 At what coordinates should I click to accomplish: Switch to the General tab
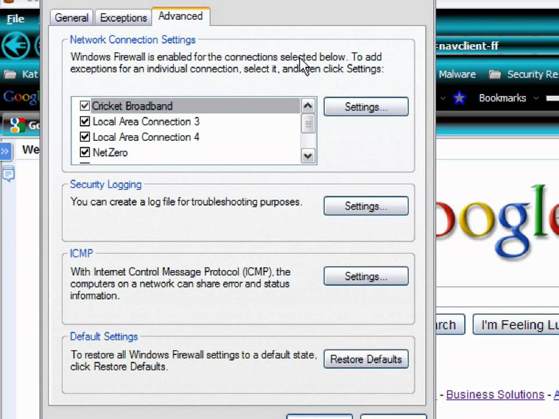point(72,17)
